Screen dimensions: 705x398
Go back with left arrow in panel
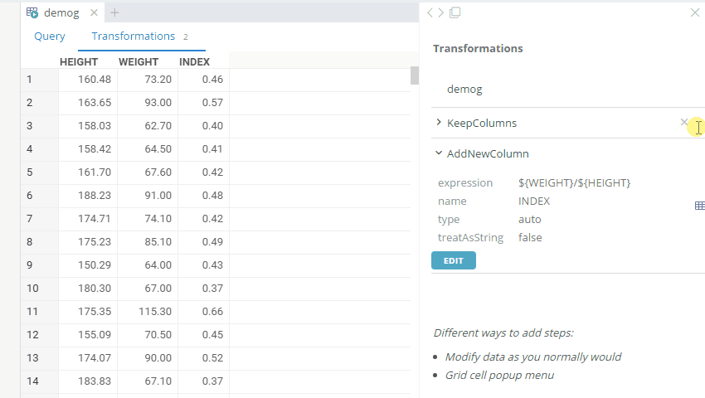point(430,12)
